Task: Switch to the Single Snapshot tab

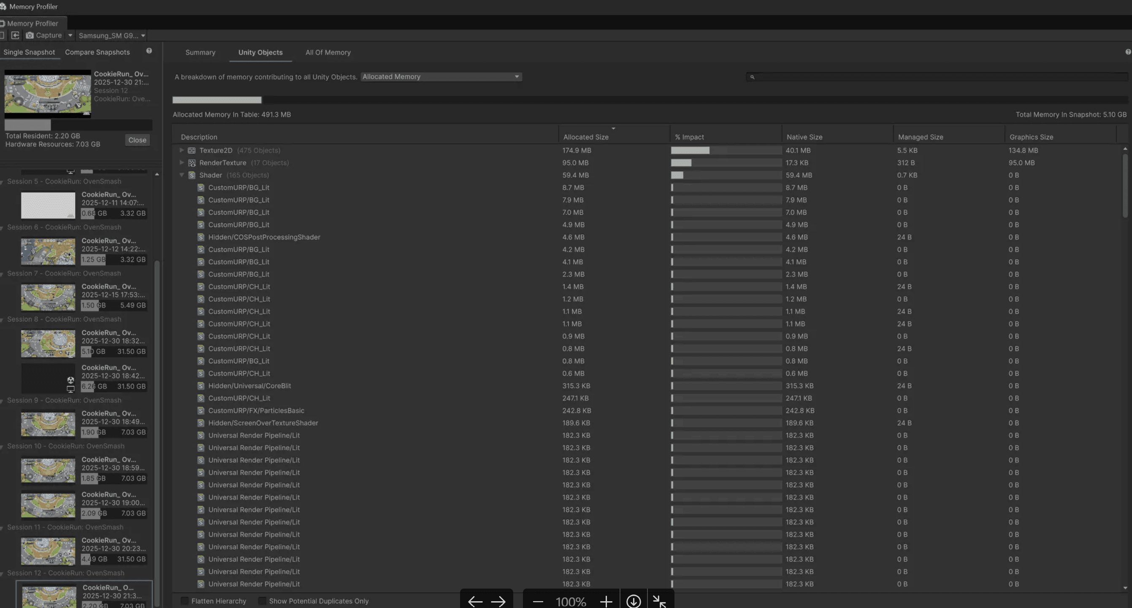Action: point(29,52)
